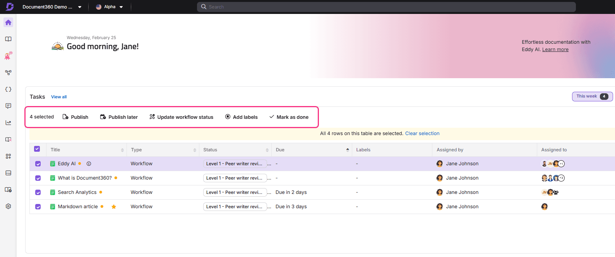615x257 pixels.
Task: Open the Alpha workspace dropdown
Action: point(110,7)
